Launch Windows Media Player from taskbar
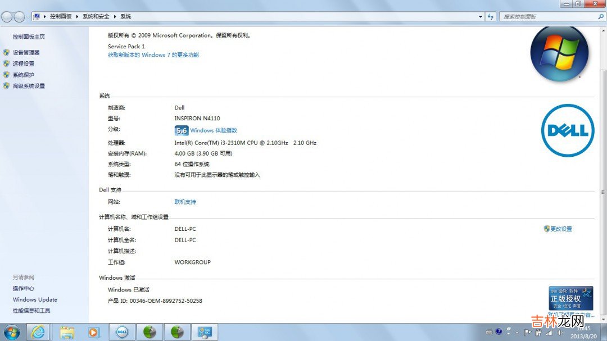The width and height of the screenshot is (607, 341). tap(93, 332)
